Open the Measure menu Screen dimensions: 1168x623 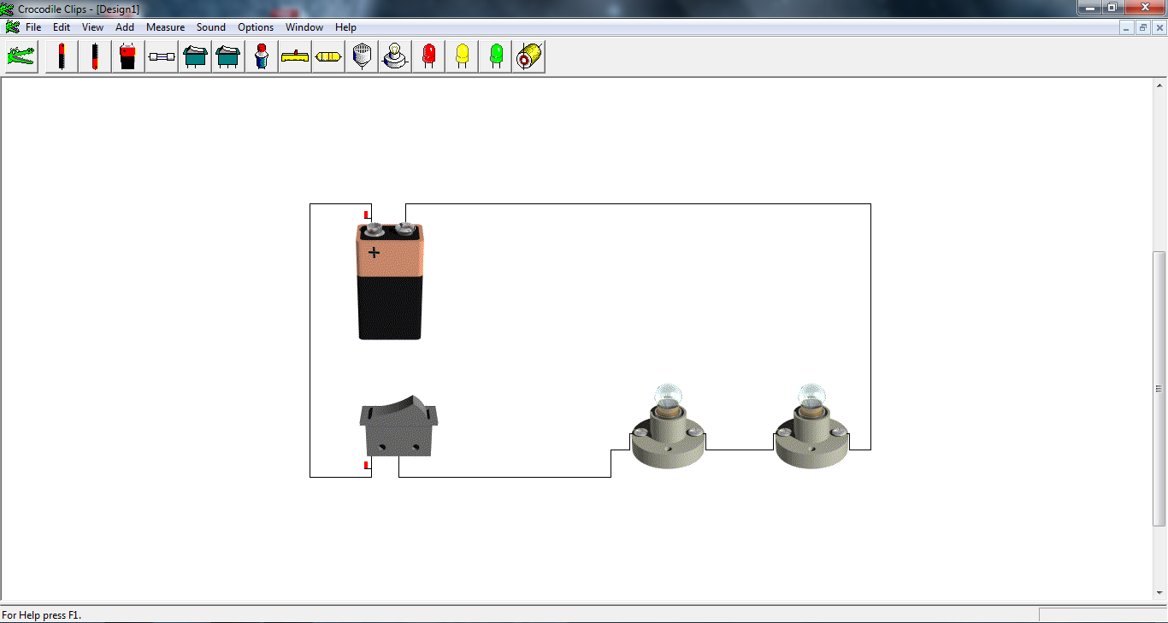coord(165,26)
